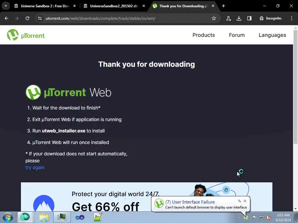Open the browser downloads icon
The width and height of the screenshot is (298, 223).
pos(239,18)
